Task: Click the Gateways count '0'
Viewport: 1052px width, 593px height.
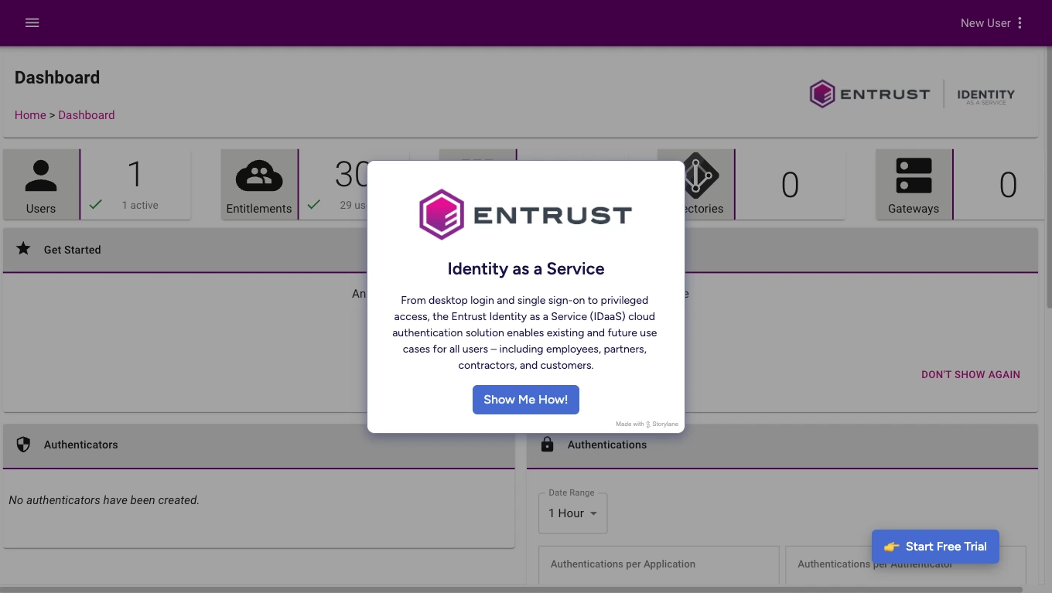Action: click(x=1008, y=185)
